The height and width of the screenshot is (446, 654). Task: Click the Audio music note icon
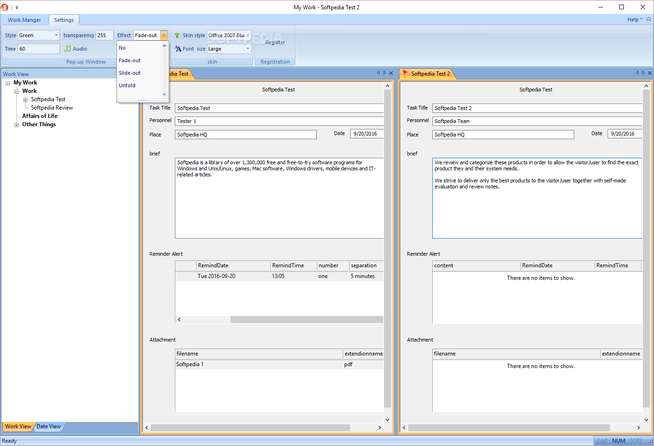(68, 49)
